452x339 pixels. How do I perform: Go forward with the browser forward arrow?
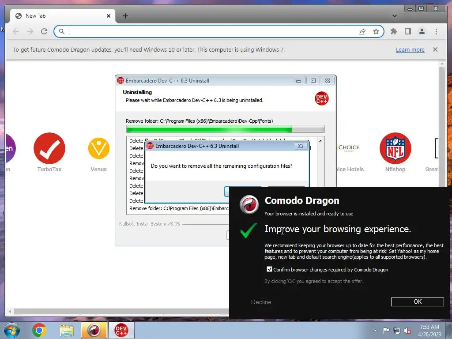(30, 31)
